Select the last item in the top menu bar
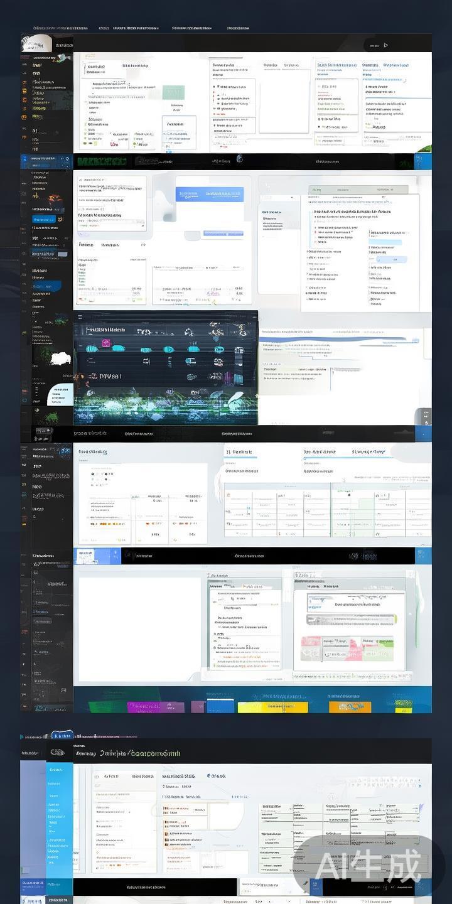 click(x=238, y=28)
